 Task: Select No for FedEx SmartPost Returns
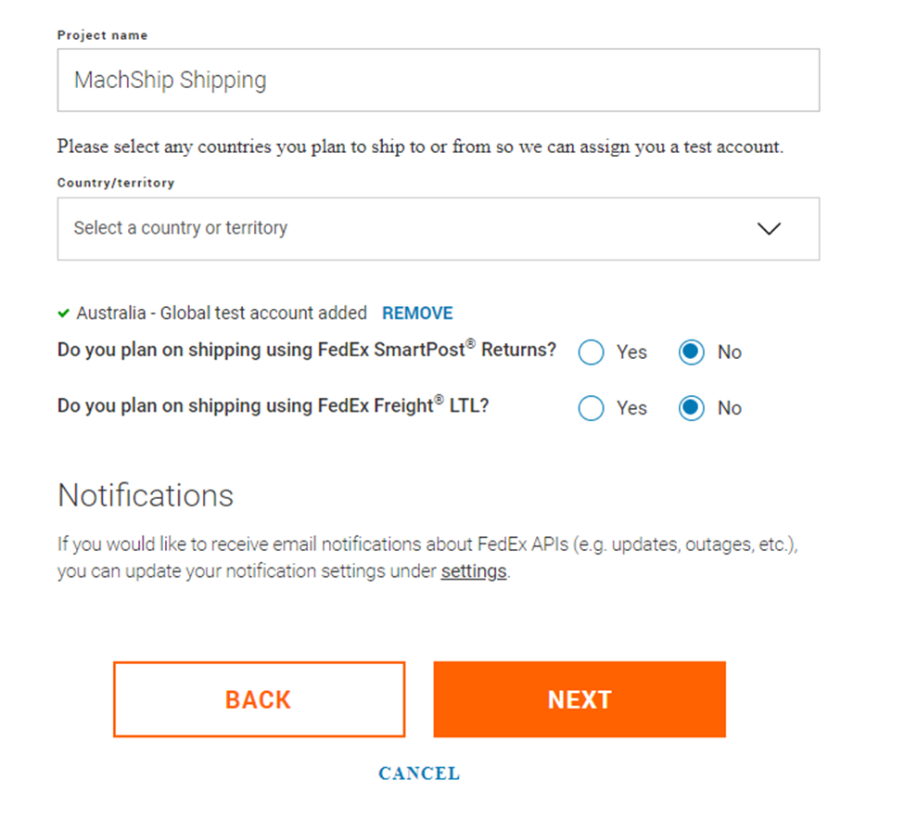click(692, 352)
